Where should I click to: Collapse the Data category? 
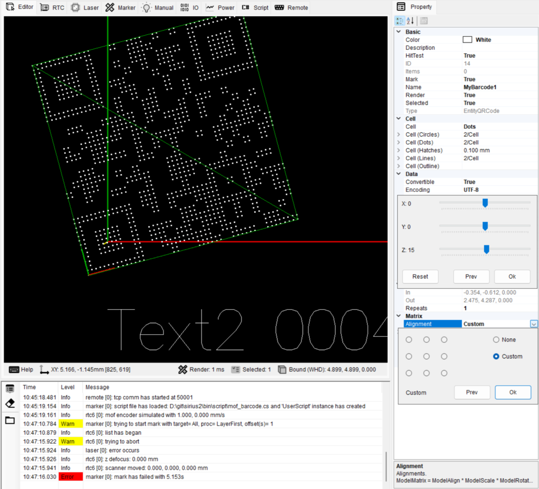tap(399, 174)
